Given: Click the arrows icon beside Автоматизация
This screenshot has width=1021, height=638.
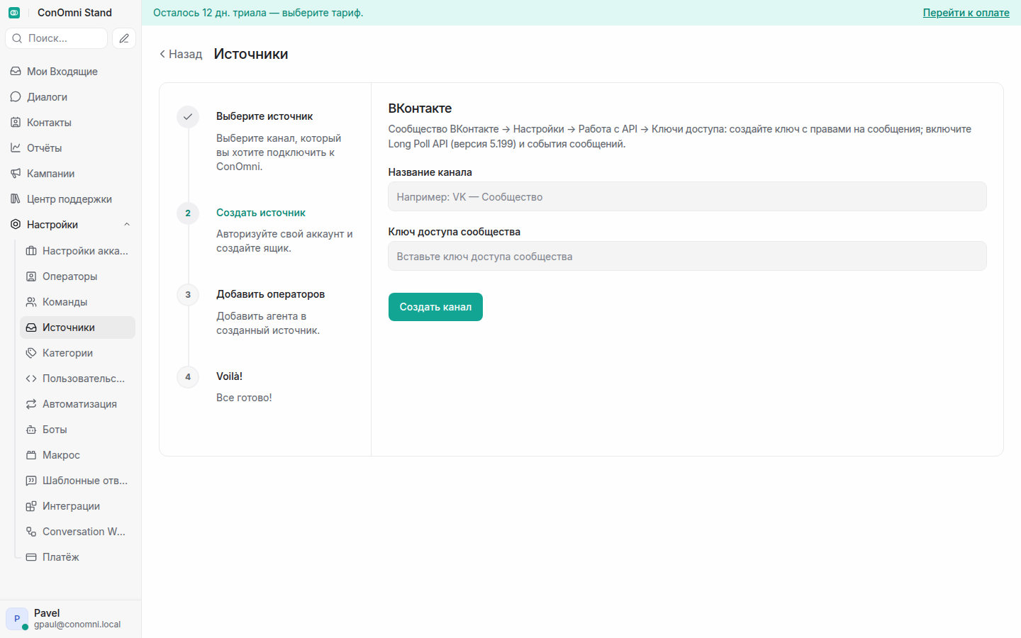Looking at the screenshot, I should [31, 404].
